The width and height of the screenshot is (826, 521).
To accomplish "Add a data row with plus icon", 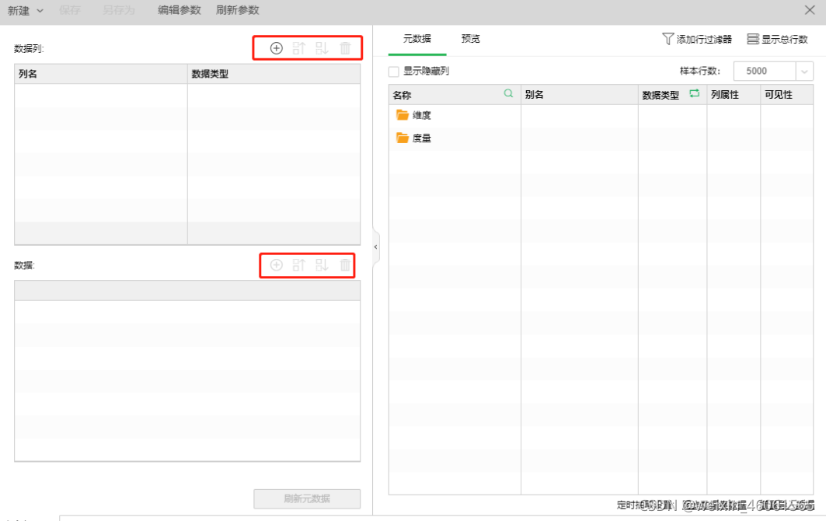I will click(276, 265).
